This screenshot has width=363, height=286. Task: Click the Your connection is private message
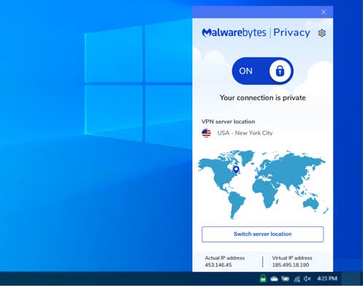pos(262,98)
